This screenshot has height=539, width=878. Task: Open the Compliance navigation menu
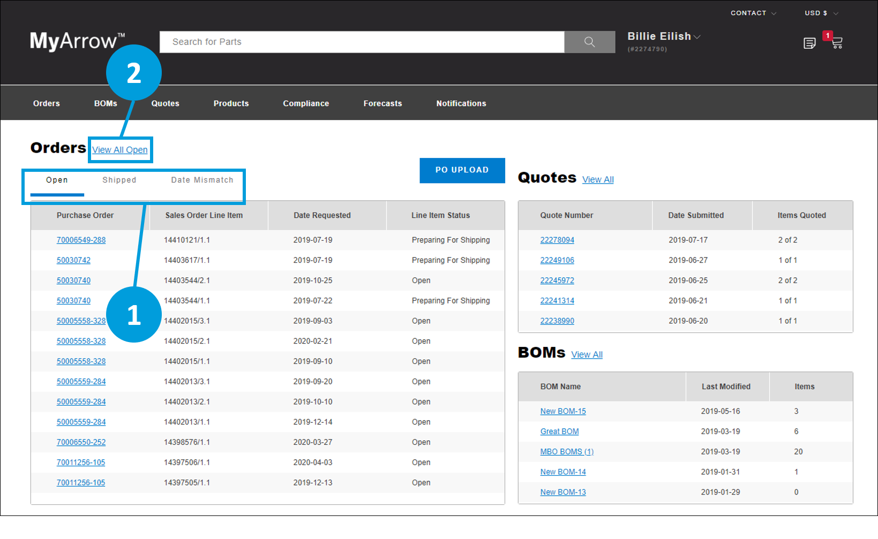(306, 103)
